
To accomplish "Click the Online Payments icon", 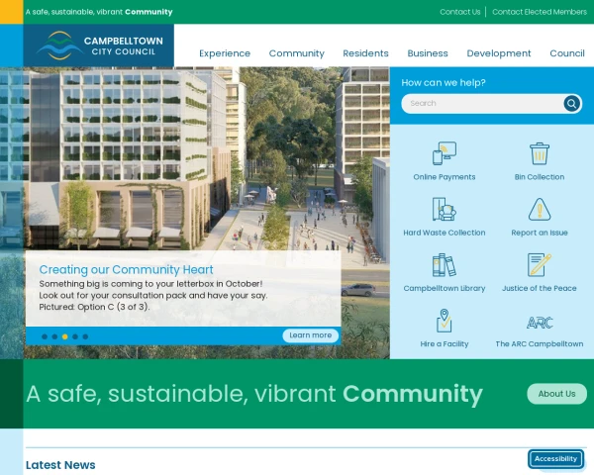I will 445,153.
